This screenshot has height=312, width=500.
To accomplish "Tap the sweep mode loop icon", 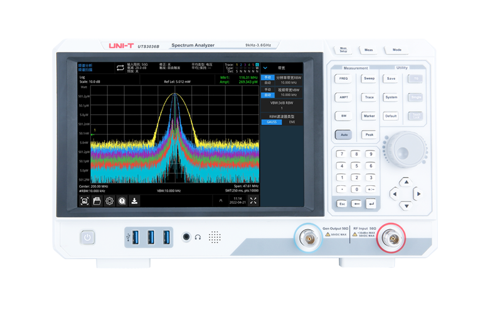I will pyautogui.click(x=119, y=67).
